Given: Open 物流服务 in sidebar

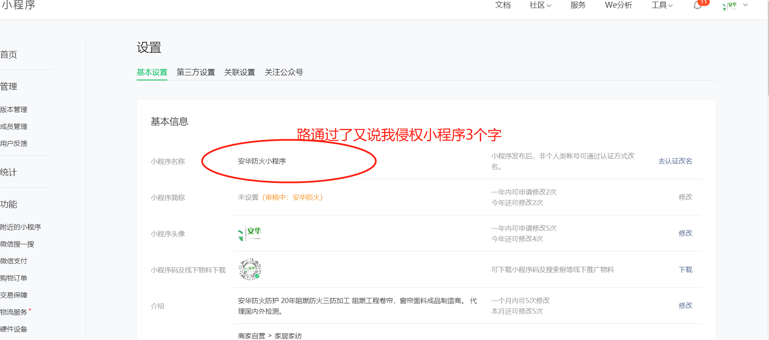Looking at the screenshot, I should [x=14, y=312].
